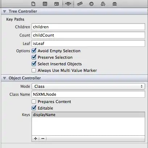Click the Children key path field
The width and height of the screenshot is (148, 148).
[88, 27]
